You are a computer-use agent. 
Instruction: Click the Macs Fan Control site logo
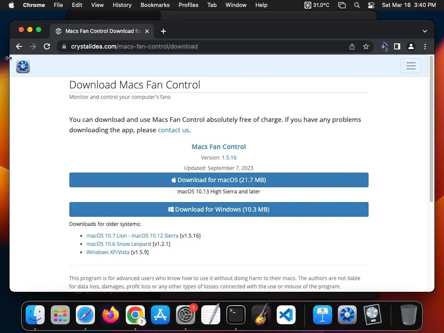pyautogui.click(x=23, y=66)
